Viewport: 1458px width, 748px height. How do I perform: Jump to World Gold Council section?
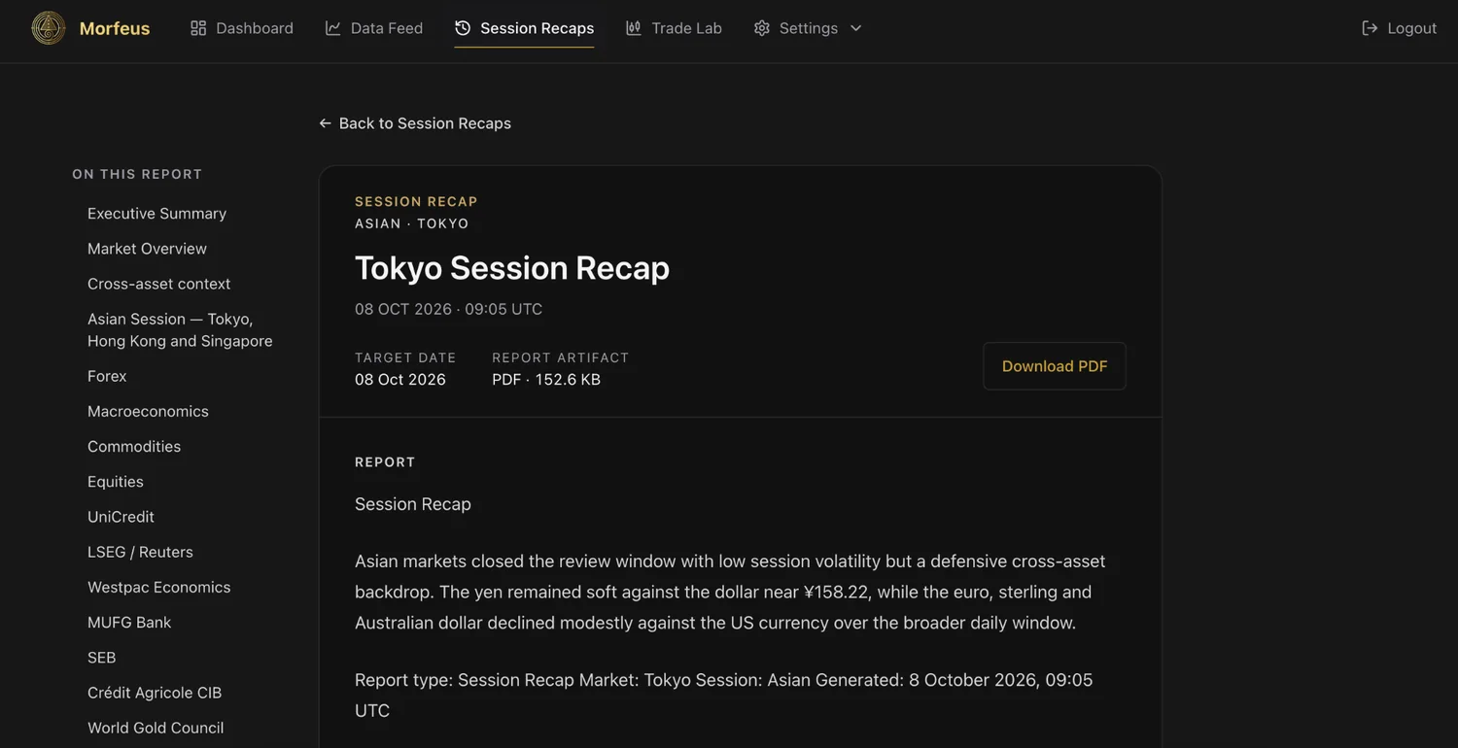(156, 728)
